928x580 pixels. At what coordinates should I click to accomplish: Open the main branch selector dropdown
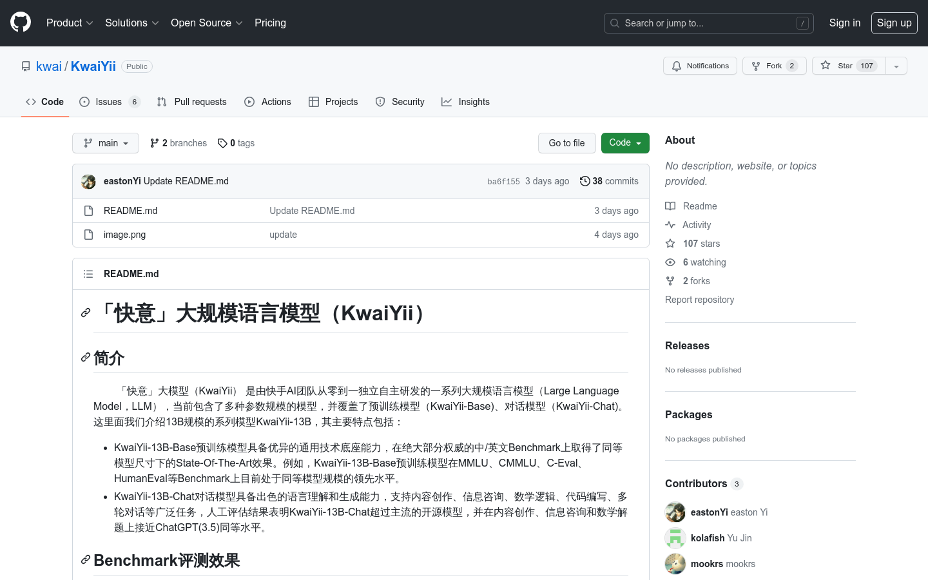pos(106,143)
